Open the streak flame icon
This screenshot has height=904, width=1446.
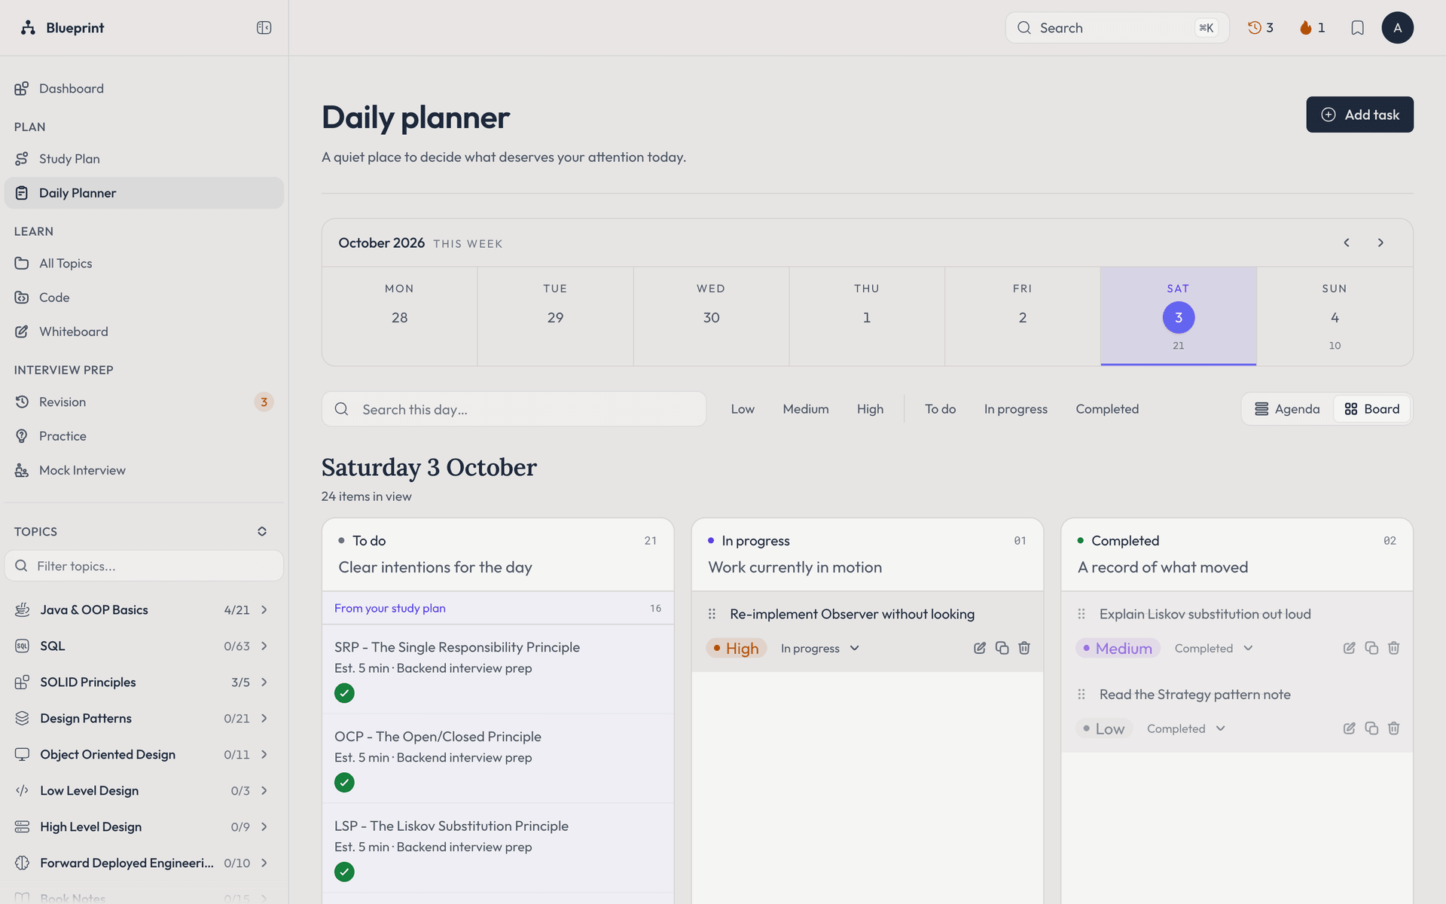tap(1312, 28)
